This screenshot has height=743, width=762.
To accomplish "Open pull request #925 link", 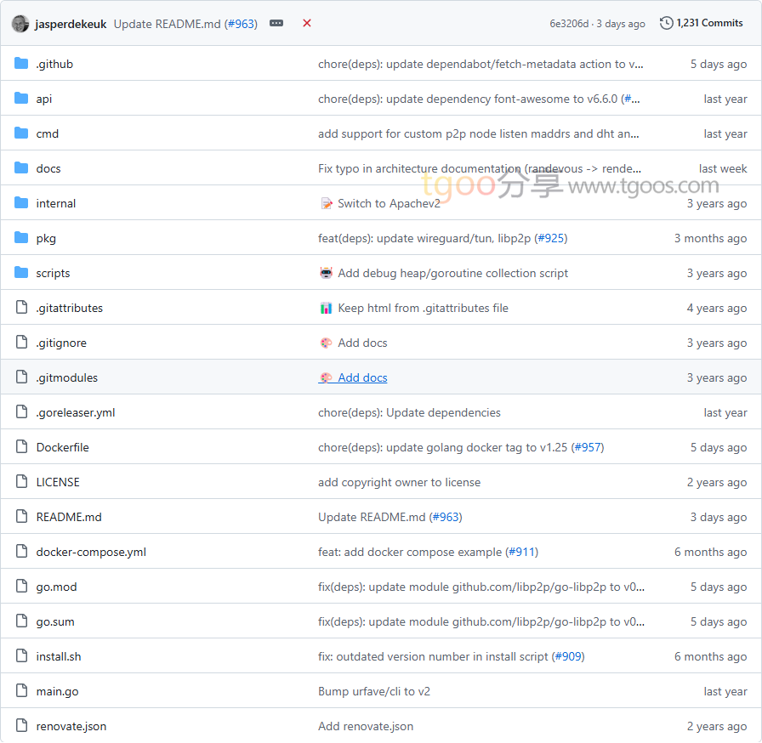I will 551,238.
